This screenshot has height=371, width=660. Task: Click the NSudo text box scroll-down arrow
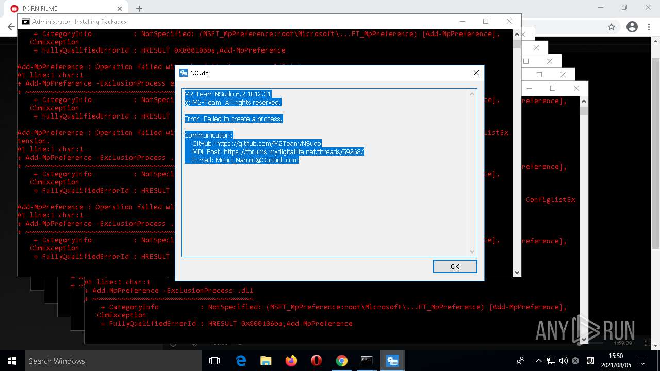[x=472, y=252]
